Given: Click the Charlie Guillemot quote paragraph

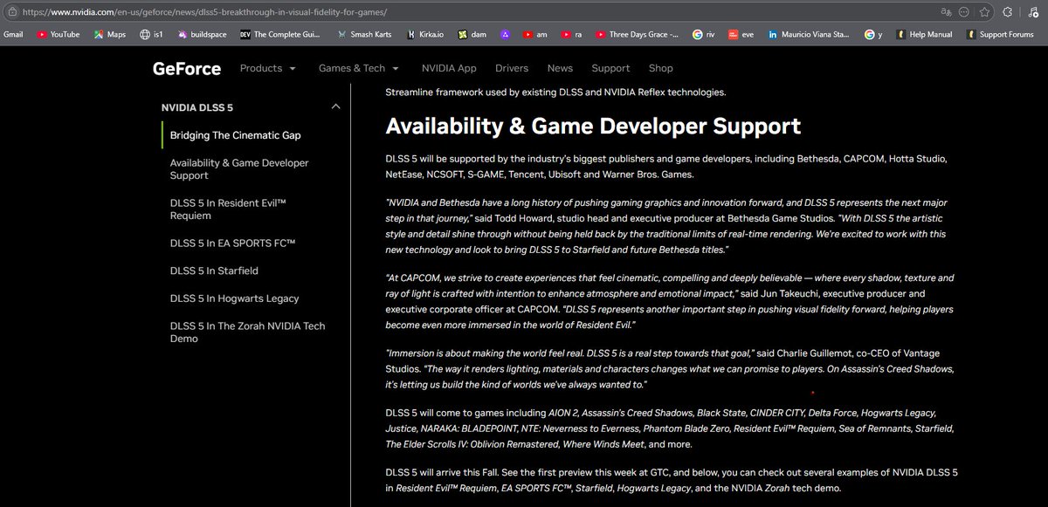Looking at the screenshot, I should (670, 368).
